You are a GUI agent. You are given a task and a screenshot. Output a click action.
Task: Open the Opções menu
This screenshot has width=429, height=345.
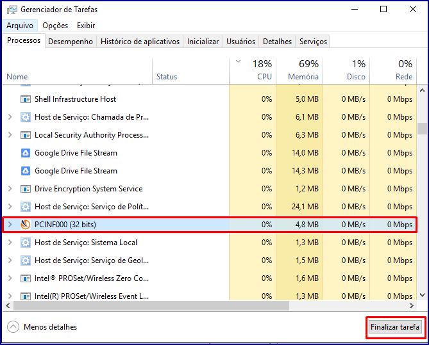tap(55, 26)
